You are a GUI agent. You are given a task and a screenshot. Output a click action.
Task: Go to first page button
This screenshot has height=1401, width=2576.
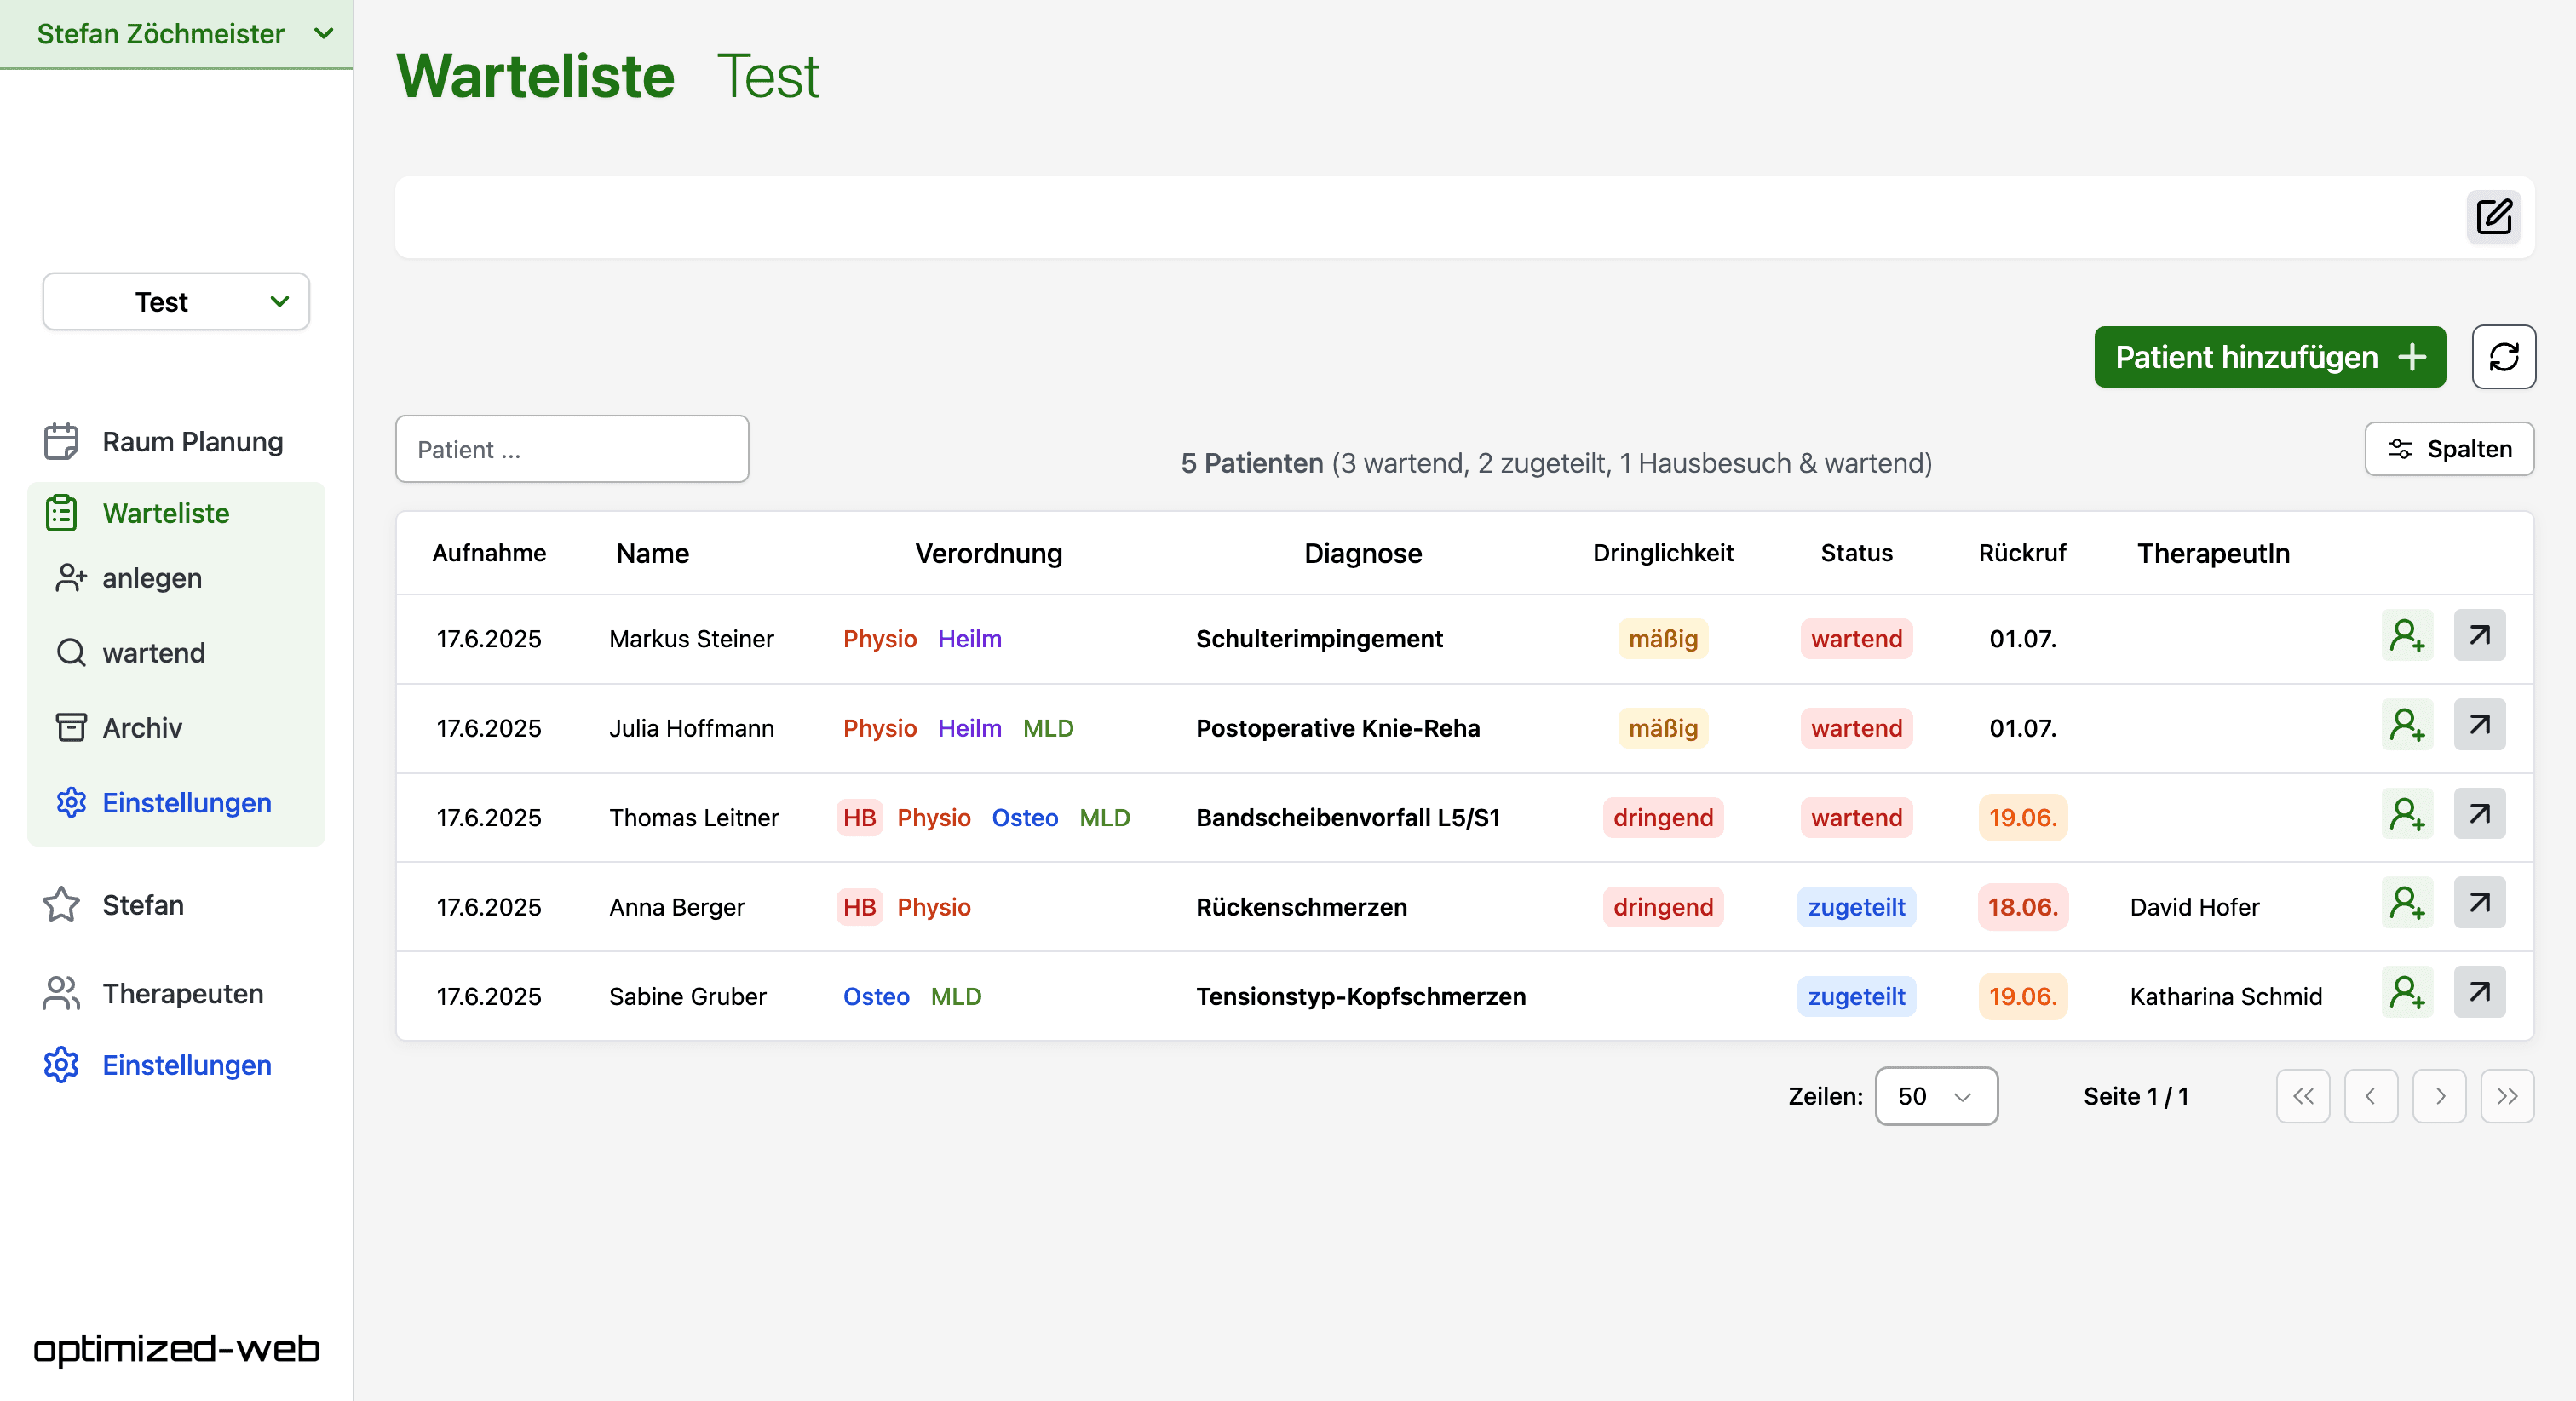pyautogui.click(x=2302, y=1096)
